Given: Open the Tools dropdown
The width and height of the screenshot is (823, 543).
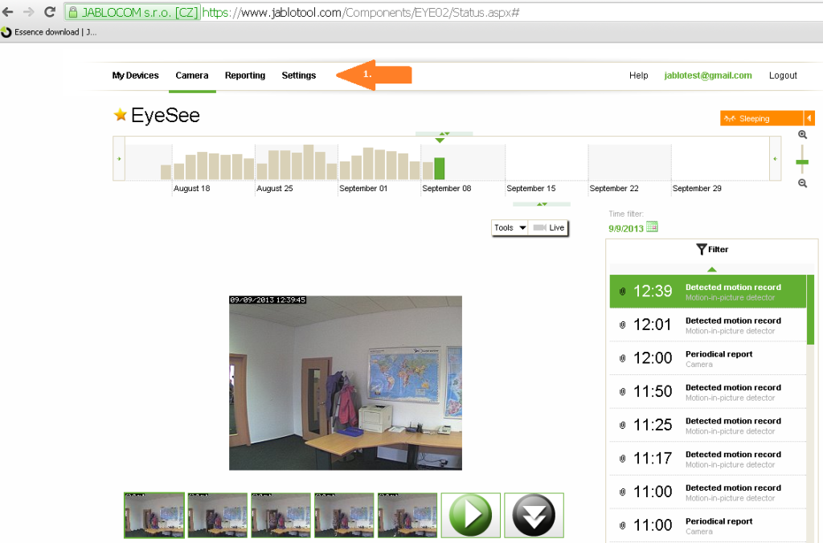Looking at the screenshot, I should click(509, 227).
